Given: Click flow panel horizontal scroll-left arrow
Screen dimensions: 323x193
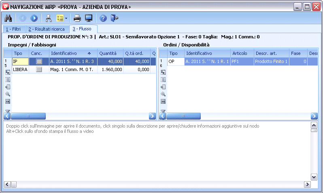Looking at the screenshot, I should (7, 185).
